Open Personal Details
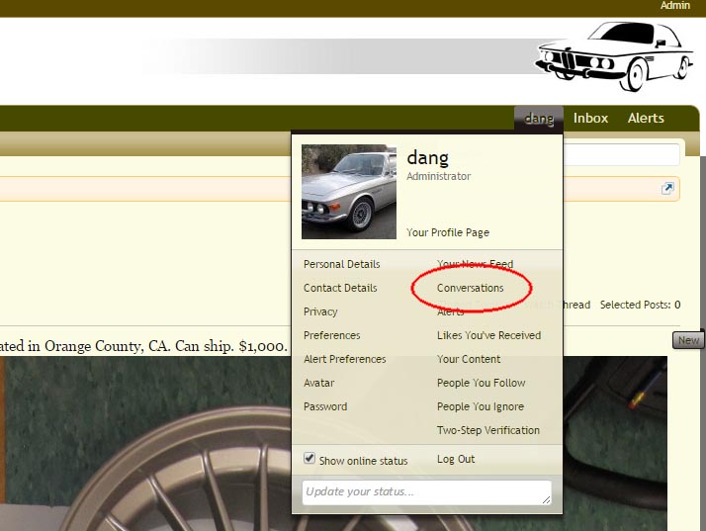The height and width of the screenshot is (531, 706). click(342, 264)
